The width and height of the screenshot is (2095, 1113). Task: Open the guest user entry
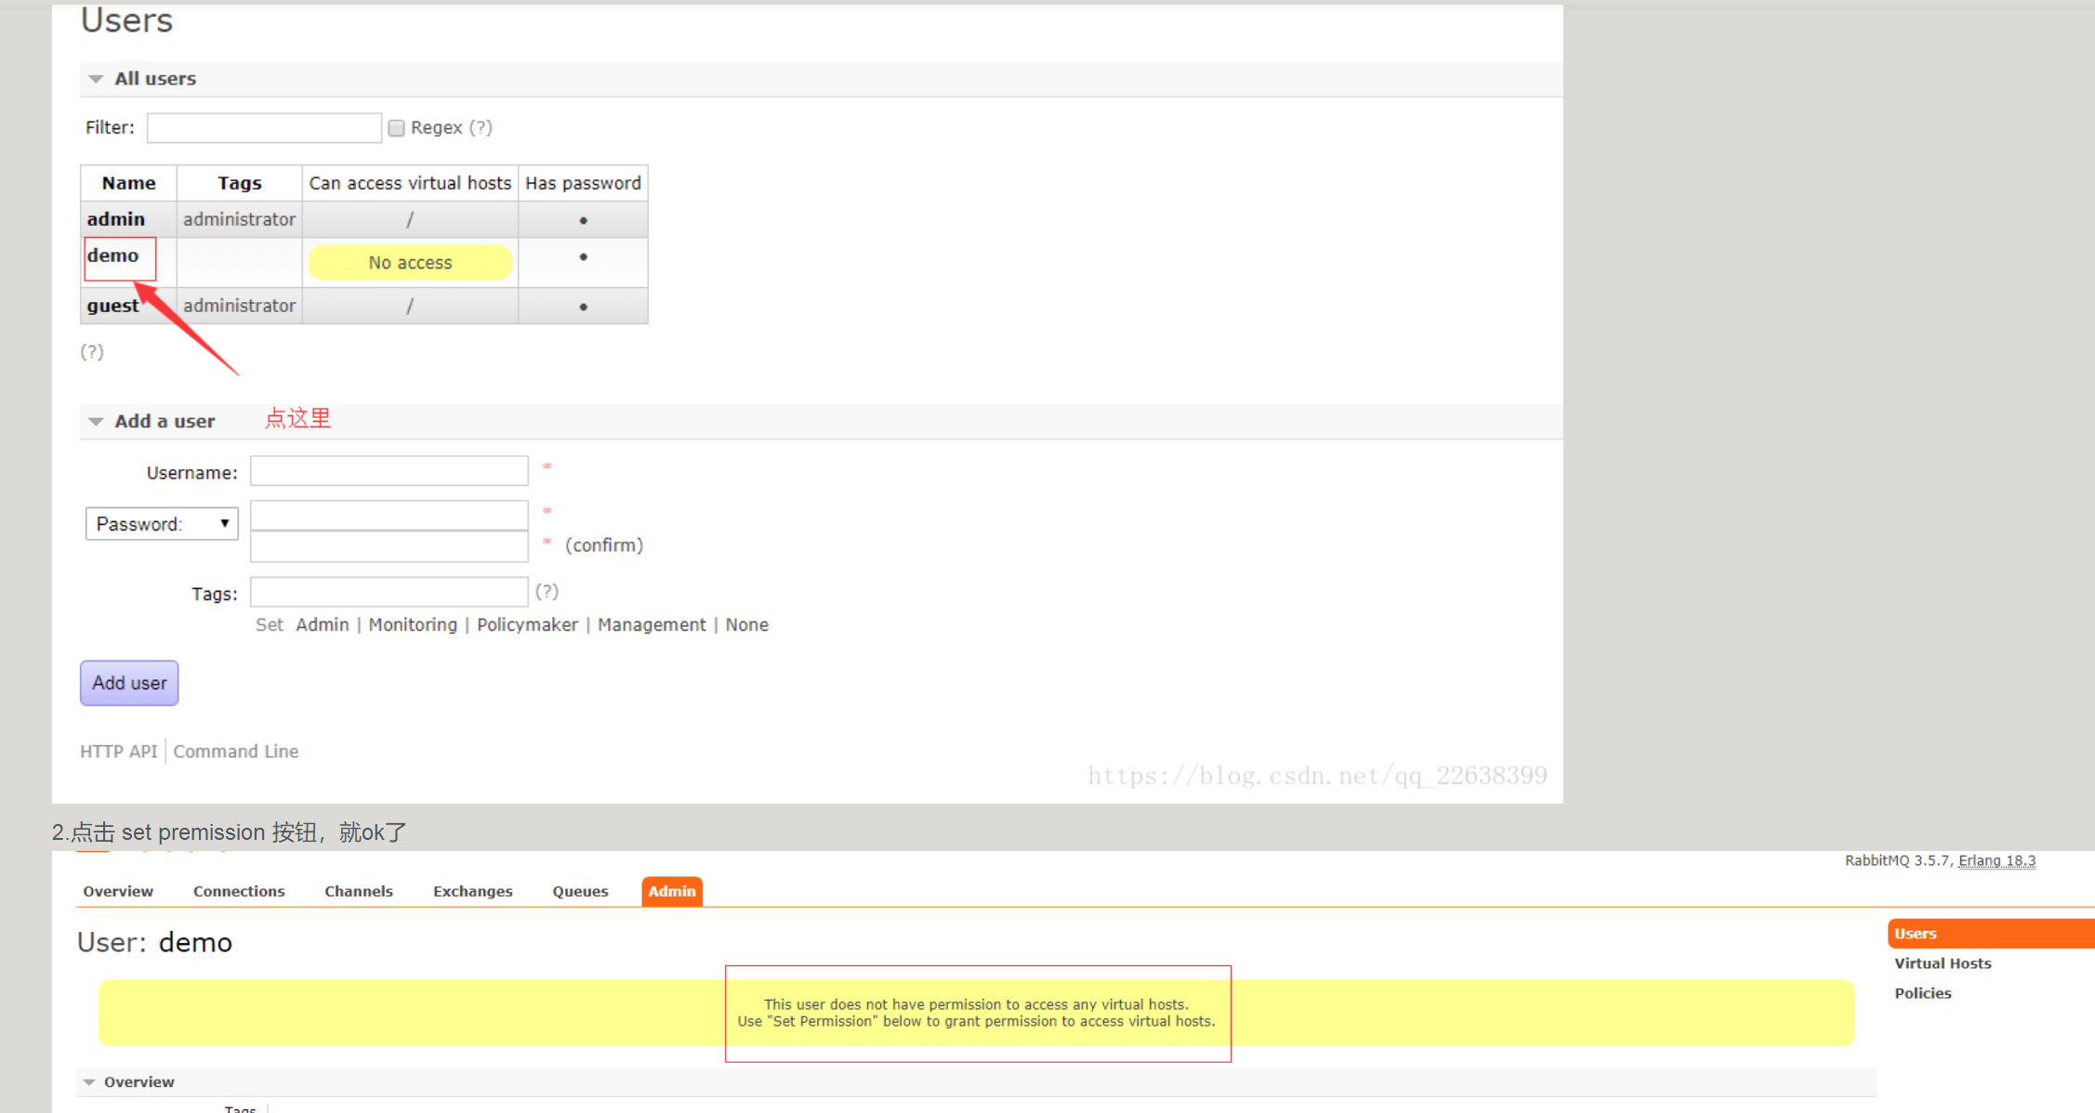tap(112, 306)
